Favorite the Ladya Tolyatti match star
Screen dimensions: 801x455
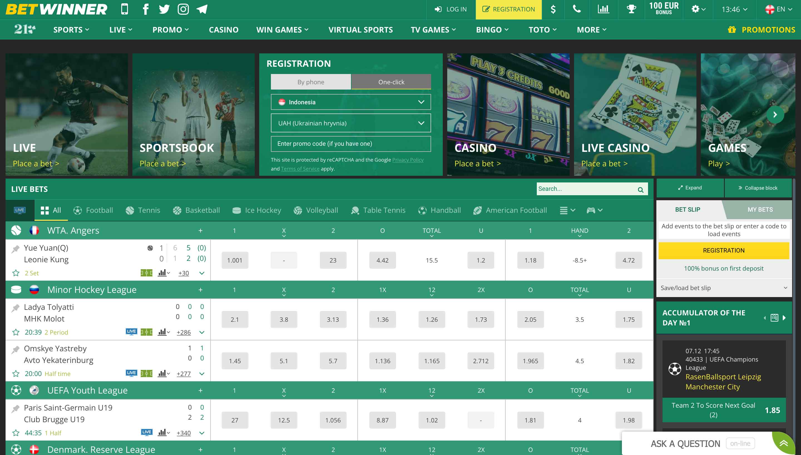point(16,332)
